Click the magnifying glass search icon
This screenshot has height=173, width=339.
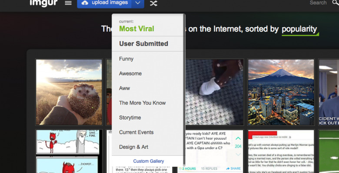[x=336, y=3]
